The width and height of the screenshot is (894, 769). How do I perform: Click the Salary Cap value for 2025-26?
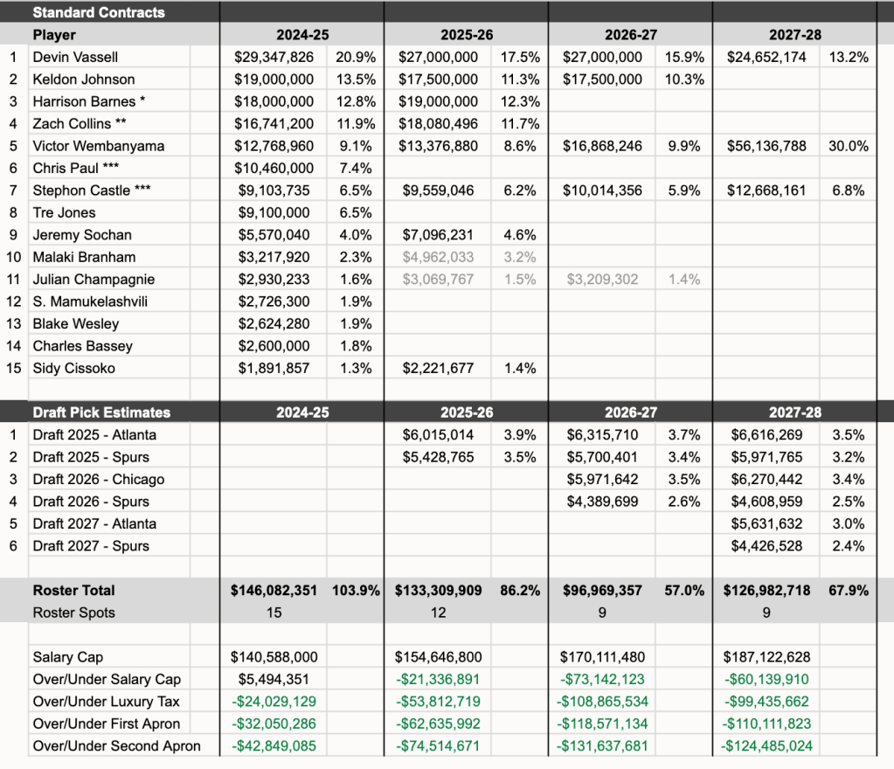(438, 657)
